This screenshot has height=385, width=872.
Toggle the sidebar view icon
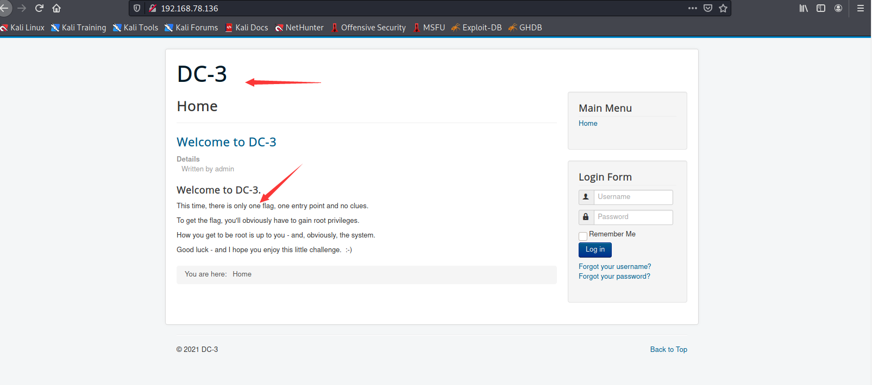(x=821, y=8)
